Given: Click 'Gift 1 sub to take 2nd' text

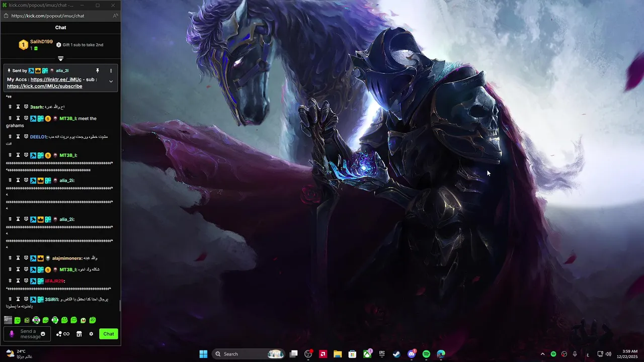Looking at the screenshot, I should click(x=83, y=45).
